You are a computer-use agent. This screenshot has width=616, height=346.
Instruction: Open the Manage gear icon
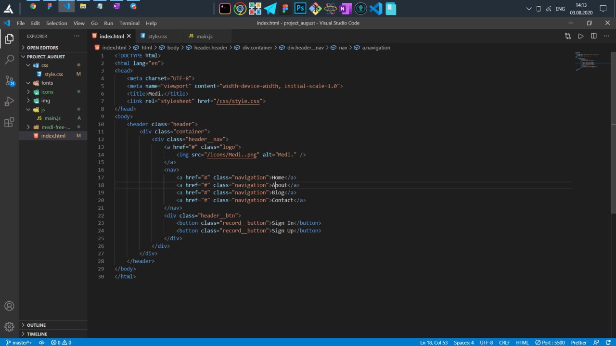coord(9,326)
